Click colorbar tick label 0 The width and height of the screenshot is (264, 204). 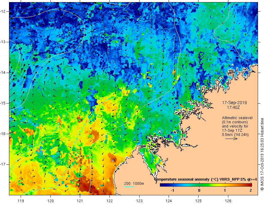pyautogui.click(x=199, y=190)
